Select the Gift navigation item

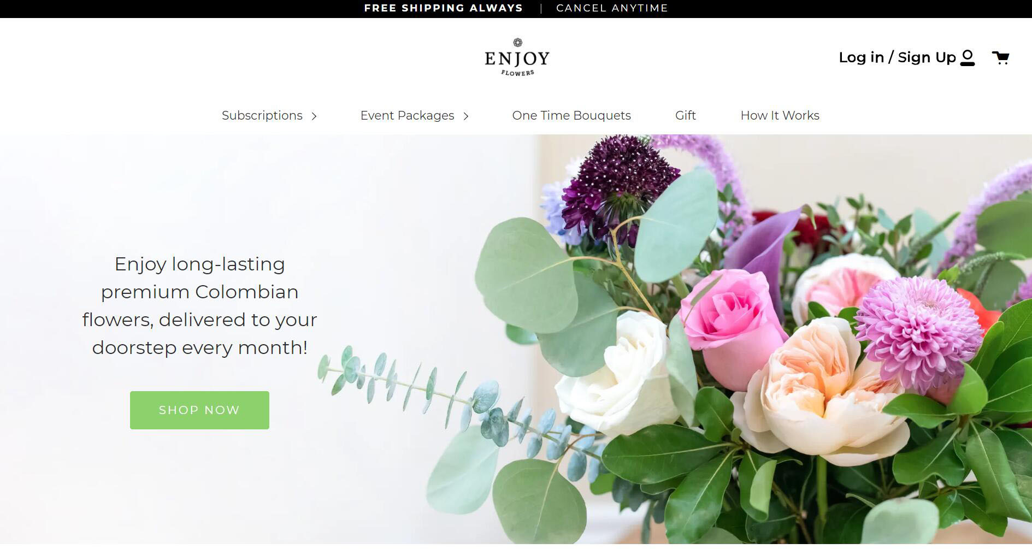[x=686, y=115]
